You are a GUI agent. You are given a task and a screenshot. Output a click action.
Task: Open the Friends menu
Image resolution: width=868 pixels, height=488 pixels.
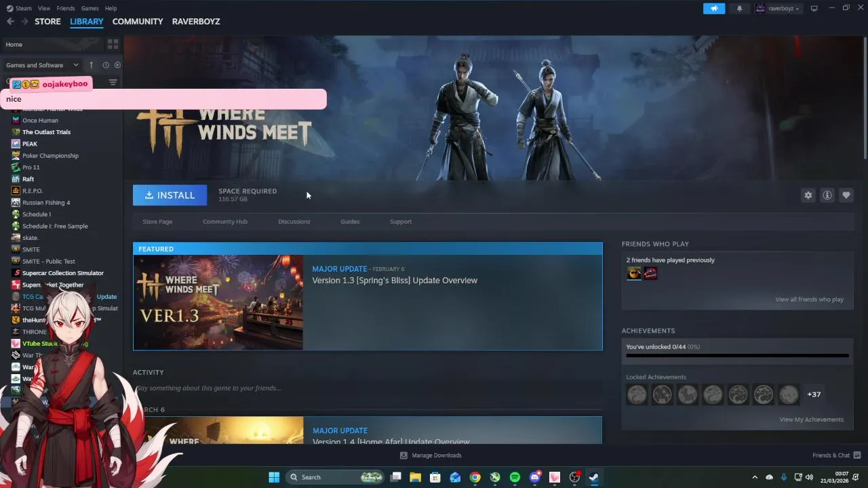coord(66,8)
